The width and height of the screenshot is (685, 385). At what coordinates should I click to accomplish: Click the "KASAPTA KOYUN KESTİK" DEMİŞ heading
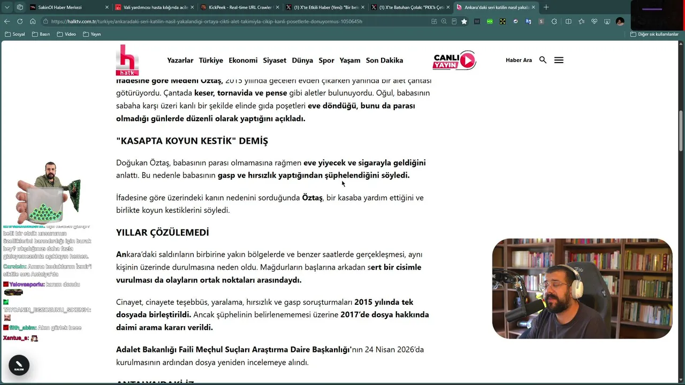[x=192, y=141]
